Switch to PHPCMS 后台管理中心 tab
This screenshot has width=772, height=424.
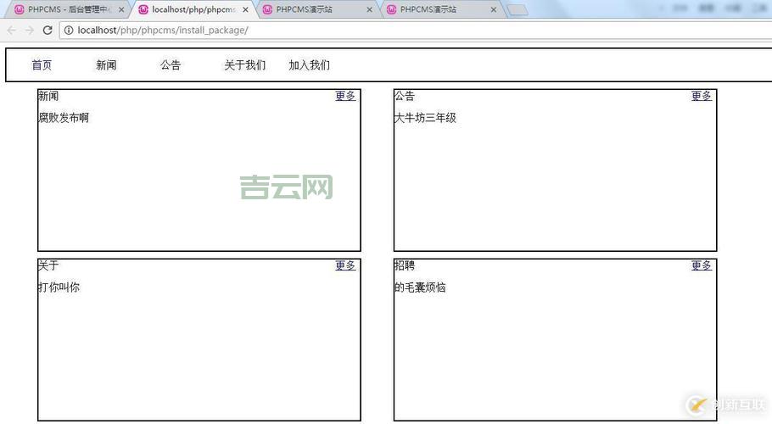(68, 9)
